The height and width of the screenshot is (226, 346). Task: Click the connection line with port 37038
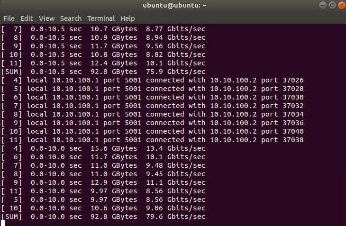tap(152, 140)
